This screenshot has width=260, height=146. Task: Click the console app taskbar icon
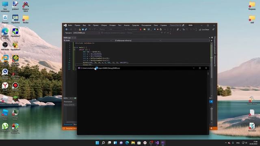(163, 143)
